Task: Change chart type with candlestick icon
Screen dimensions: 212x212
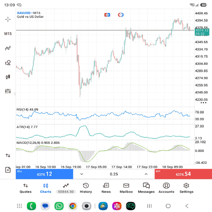Action: [x=8, y=77]
